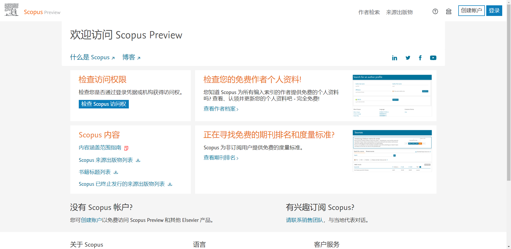The width and height of the screenshot is (511, 249).
Task: Click PDF icon next to 内容涵盖范围指南
Action: pos(126,148)
